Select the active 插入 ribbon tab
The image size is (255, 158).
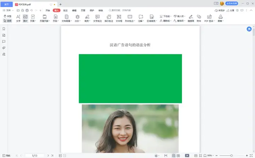pos(56,10)
